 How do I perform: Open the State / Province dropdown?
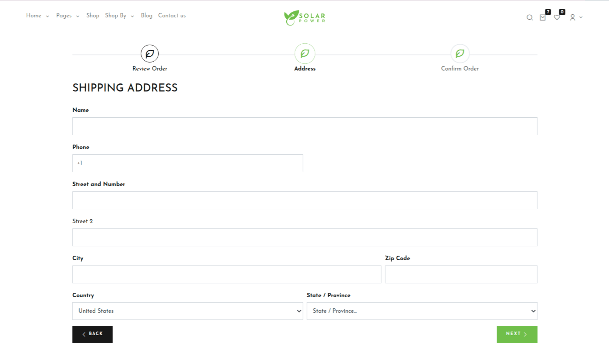(x=422, y=311)
